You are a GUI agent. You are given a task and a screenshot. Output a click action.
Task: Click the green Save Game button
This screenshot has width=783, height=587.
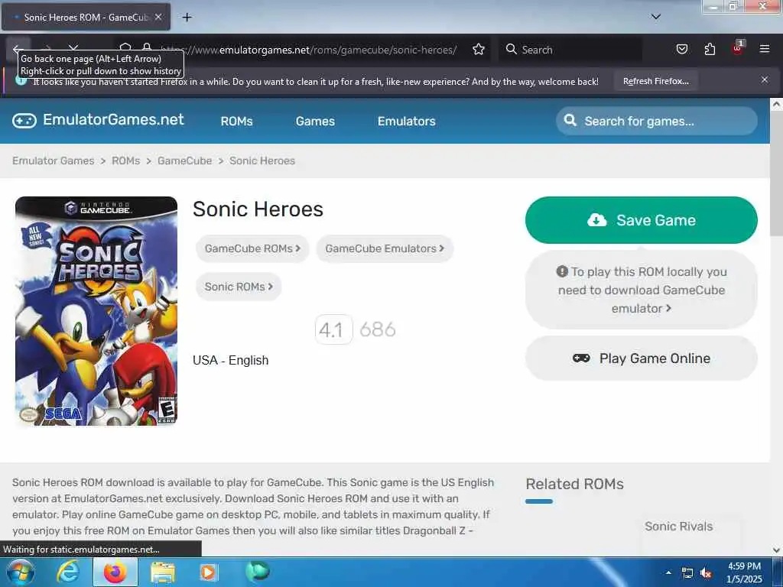(642, 220)
